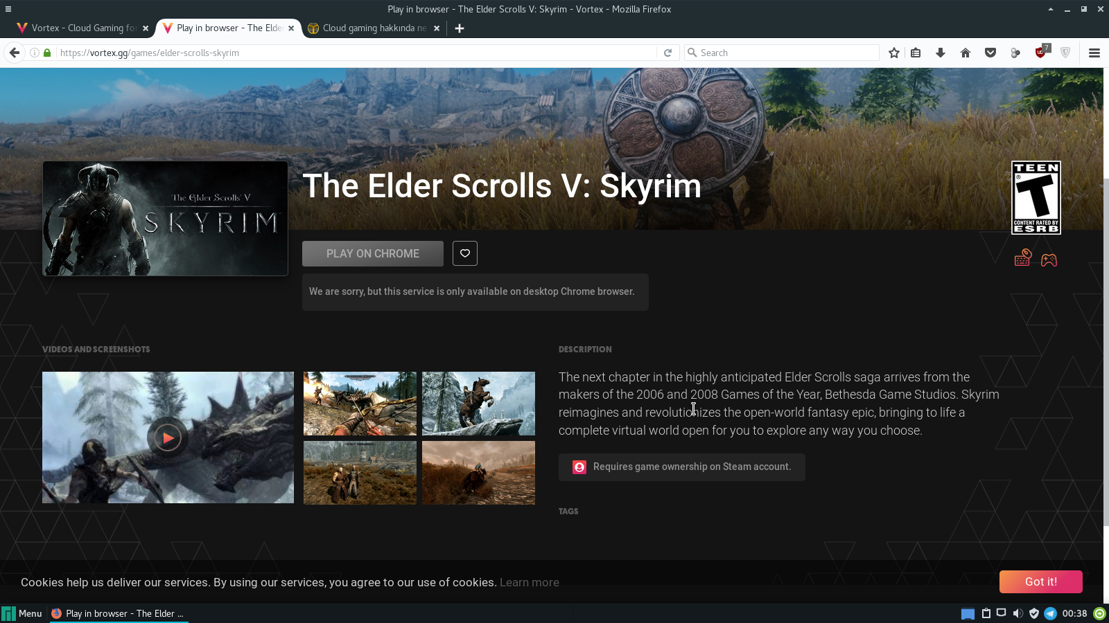1109x623 pixels.
Task: Open the uBlock Origin extension popup
Action: (x=1041, y=52)
